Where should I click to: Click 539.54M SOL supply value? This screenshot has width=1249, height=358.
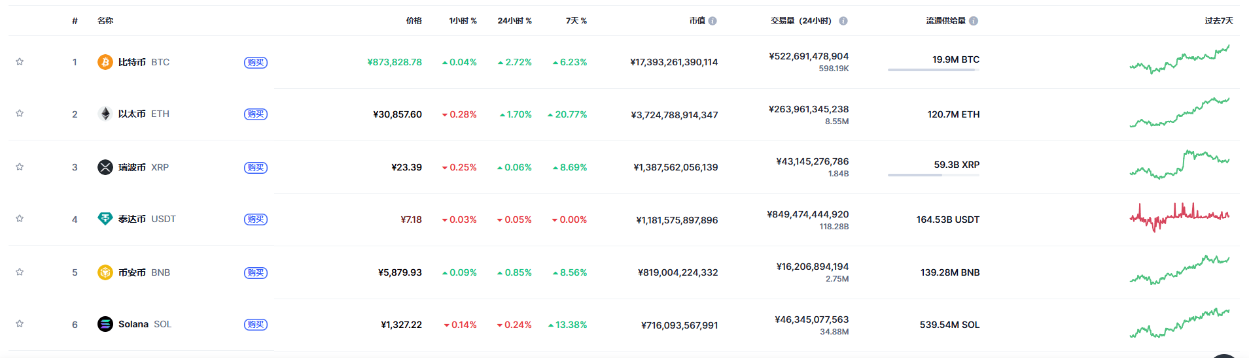[949, 325]
